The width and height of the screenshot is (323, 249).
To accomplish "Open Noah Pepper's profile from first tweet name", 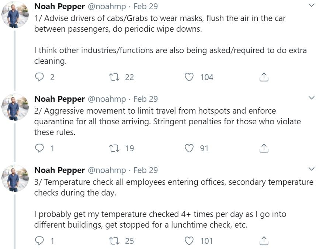I will (x=59, y=6).
